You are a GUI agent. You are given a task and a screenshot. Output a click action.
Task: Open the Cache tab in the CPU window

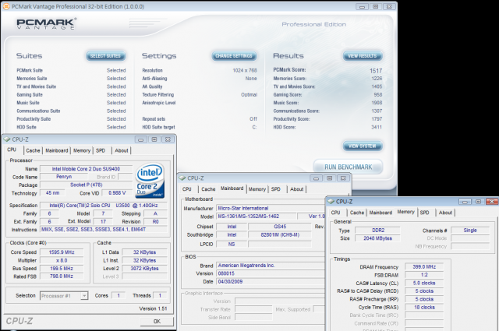pos(33,150)
